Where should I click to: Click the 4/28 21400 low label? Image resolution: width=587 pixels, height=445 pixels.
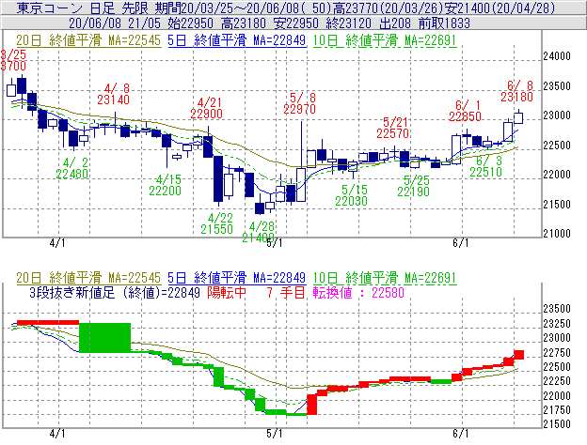tap(259, 232)
